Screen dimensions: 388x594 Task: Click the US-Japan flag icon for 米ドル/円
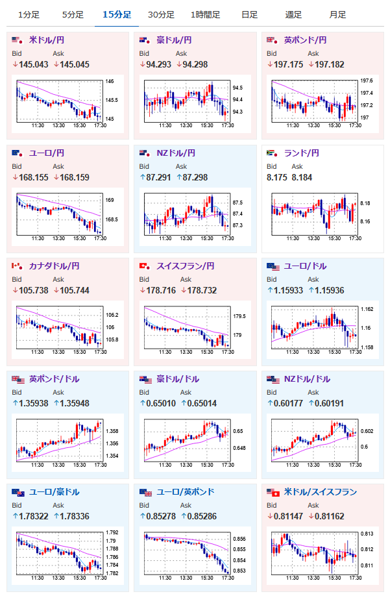click(17, 40)
